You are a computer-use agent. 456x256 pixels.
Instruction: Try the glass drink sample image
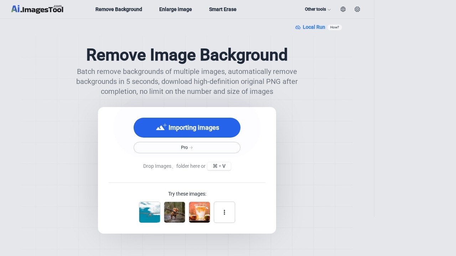click(199, 212)
